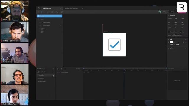The image size is (189, 106).
Task: Open the zoom percentage dropdown
Action: tap(165, 12)
